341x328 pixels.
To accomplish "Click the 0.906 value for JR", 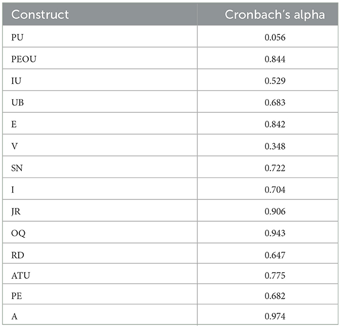I will pyautogui.click(x=275, y=212).
